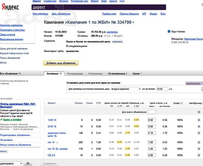
Task: Sort by the 'Фраза' column header
Action: click(x=52, y=103)
